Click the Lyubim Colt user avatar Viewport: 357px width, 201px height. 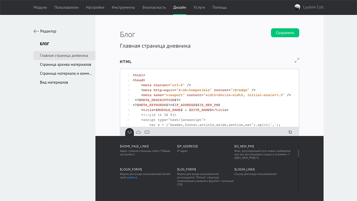coord(297,7)
